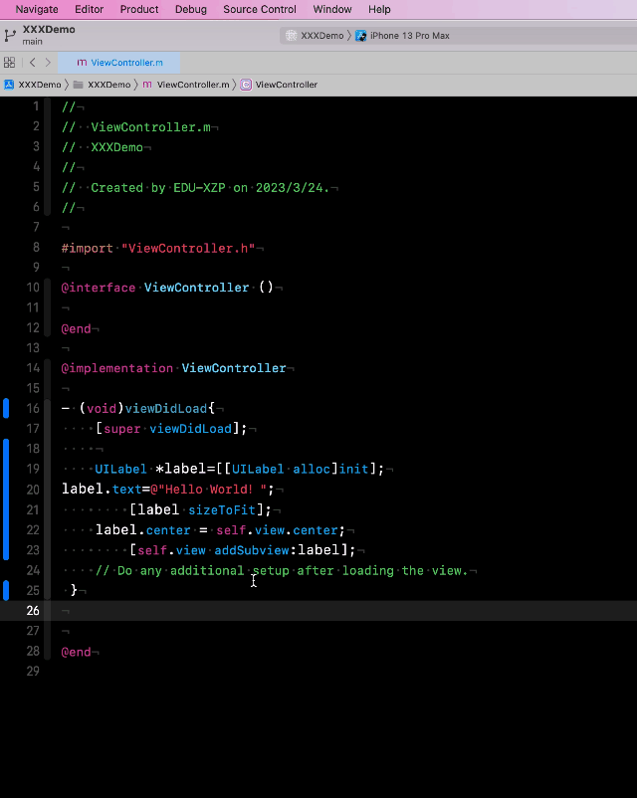Open the Help menu
Image resolution: width=637 pixels, height=798 pixels.
tap(379, 9)
